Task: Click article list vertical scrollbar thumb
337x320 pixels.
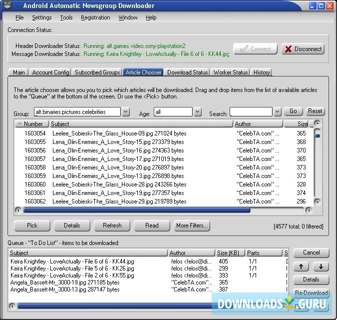Action: tap(317, 135)
